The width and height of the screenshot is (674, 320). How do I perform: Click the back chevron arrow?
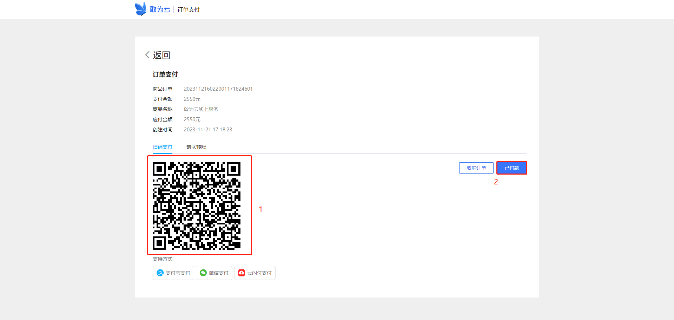pos(147,55)
